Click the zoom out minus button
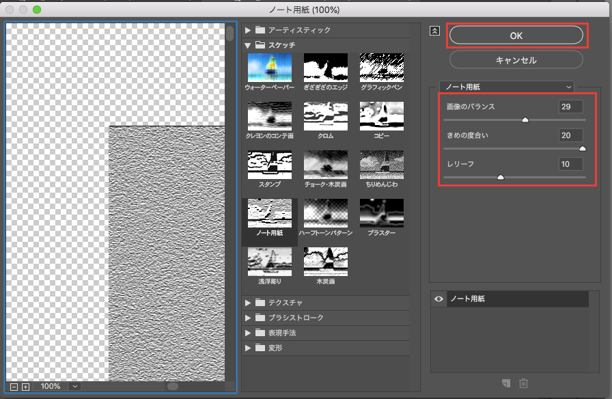 pyautogui.click(x=14, y=387)
